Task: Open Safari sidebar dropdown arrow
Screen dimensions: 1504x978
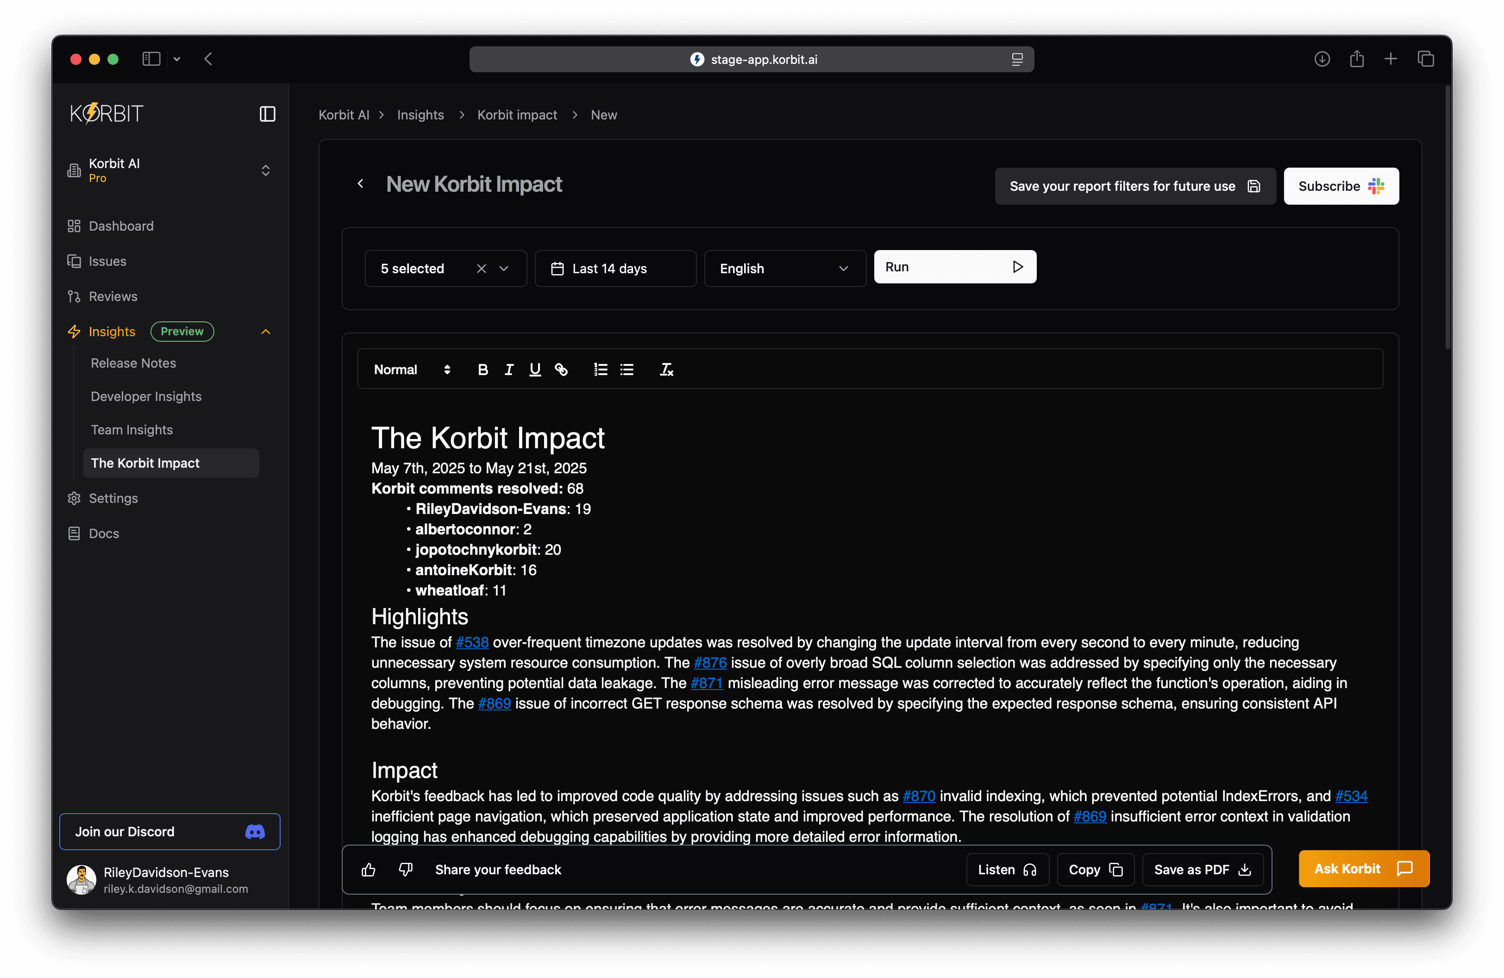Action: coord(177,59)
